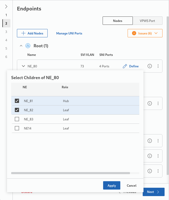Collapse the NE_80 row chevron
The height and width of the screenshot is (200, 169).
click(23, 66)
